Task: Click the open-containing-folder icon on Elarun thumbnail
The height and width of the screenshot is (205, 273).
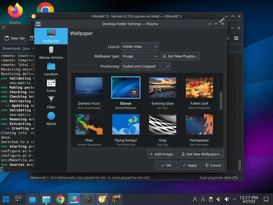Action: point(134,92)
